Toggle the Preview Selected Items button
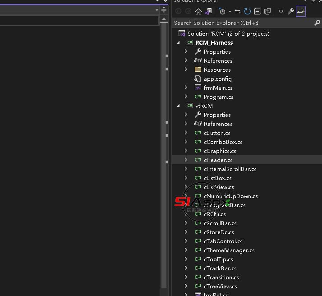The height and width of the screenshot is (296, 322). tap(301, 11)
